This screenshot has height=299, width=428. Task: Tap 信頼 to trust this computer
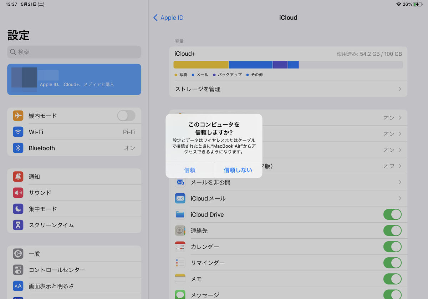point(190,170)
